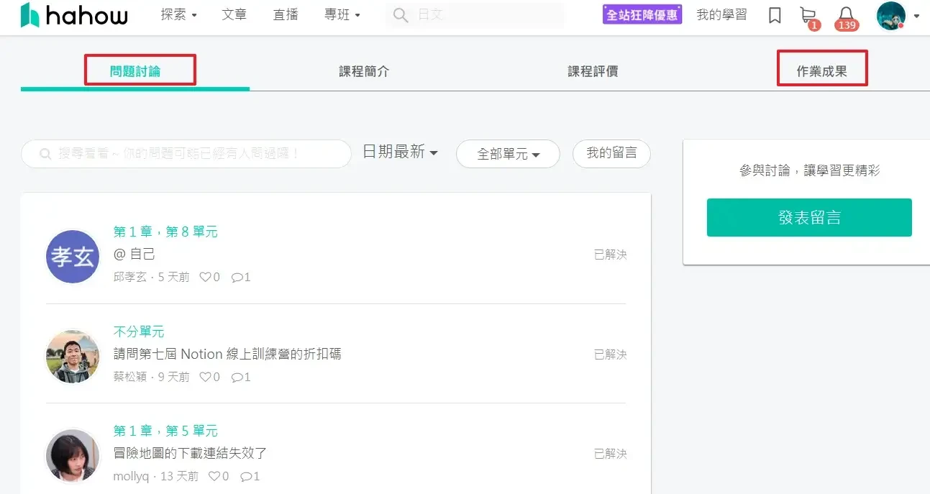Click the heart icon on 邱孝玄's post
Viewport: 930px width, 494px height.
205,277
